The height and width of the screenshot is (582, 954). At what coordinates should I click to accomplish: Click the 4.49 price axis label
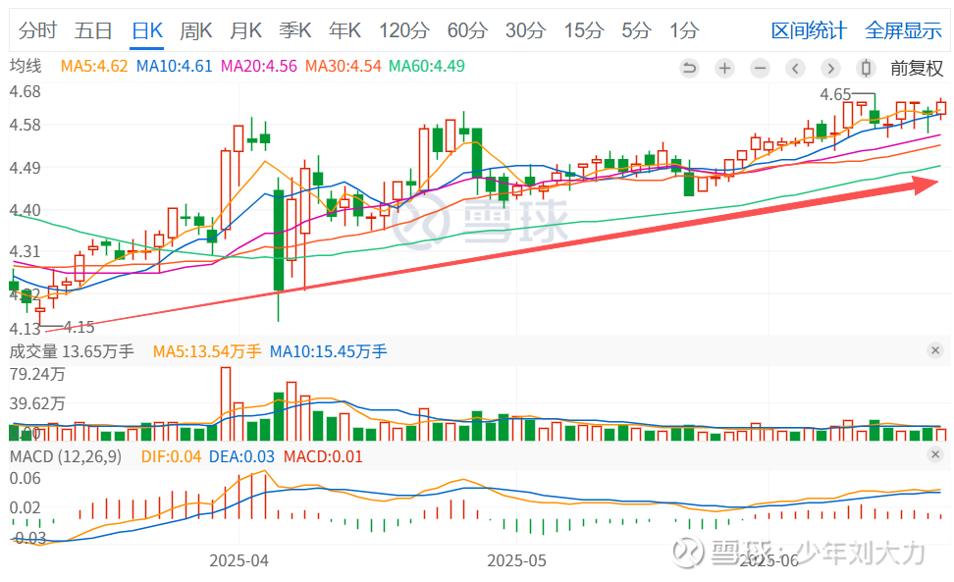click(25, 168)
